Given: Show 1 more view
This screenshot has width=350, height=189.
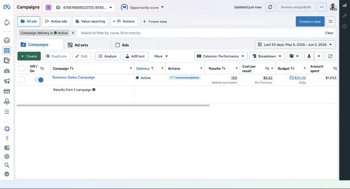Looking at the screenshot, I should (x=155, y=22).
